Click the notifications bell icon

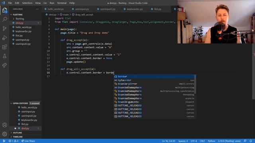(251, 141)
